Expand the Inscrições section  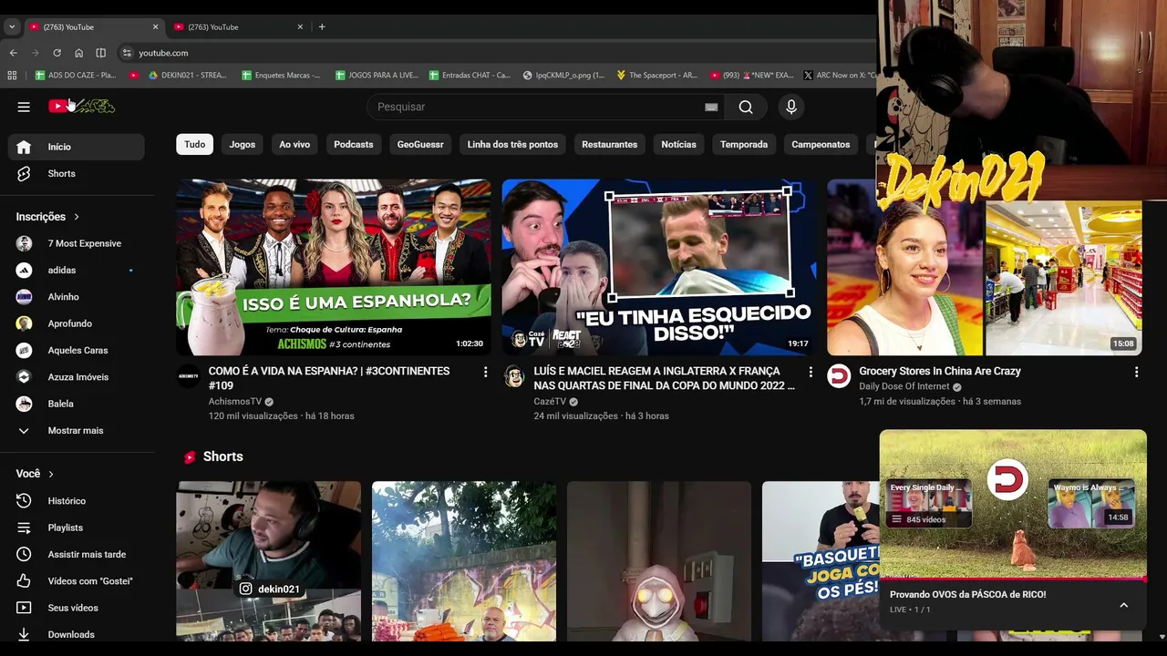(x=48, y=217)
